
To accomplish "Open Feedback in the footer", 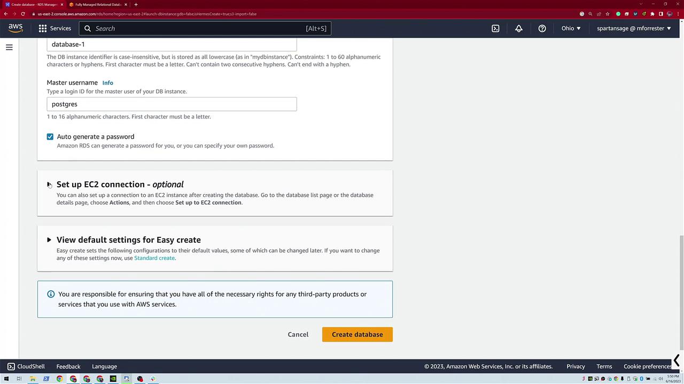I will coord(68,366).
